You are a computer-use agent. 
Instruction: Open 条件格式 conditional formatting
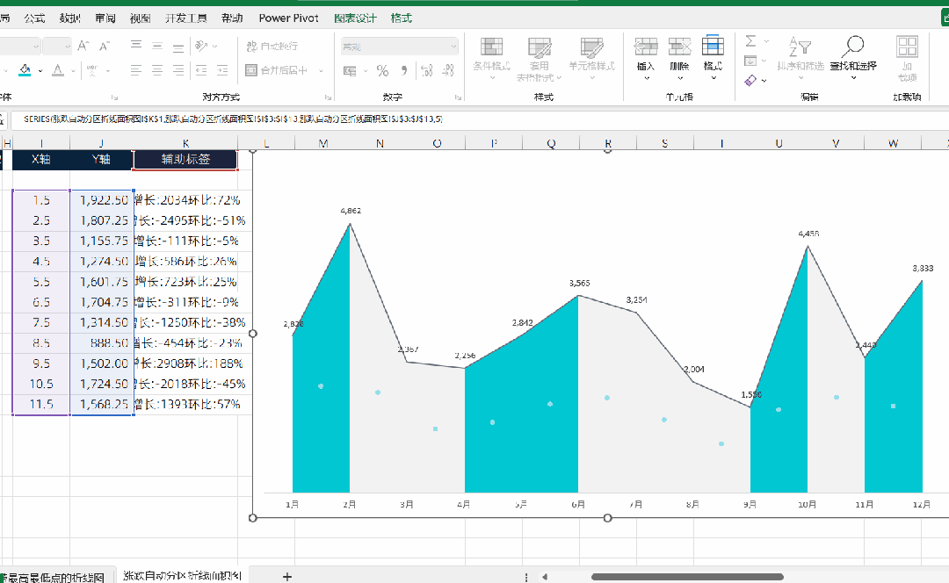491,59
